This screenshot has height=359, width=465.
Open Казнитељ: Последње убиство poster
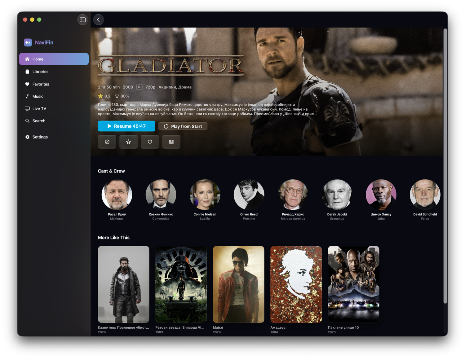pyautogui.click(x=124, y=284)
